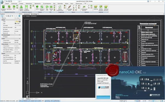The image size is (165, 102).
Task: Collapse the Разное section
Action: point(20,53)
